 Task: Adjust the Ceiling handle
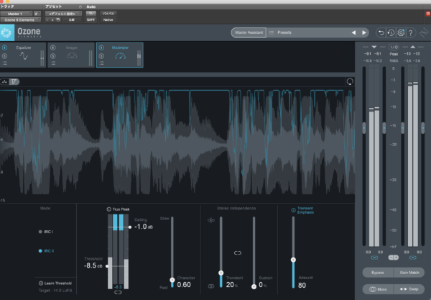click(x=130, y=227)
